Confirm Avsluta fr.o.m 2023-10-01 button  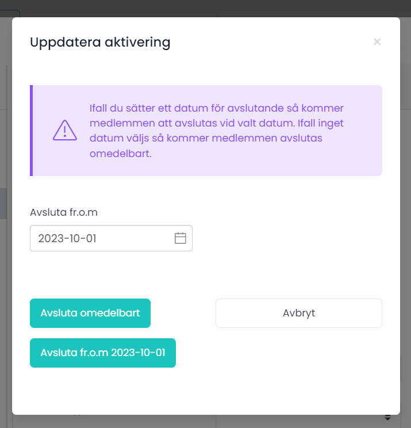[x=103, y=353]
